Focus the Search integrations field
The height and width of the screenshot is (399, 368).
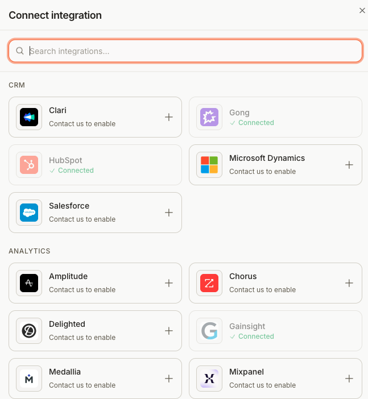point(185,51)
